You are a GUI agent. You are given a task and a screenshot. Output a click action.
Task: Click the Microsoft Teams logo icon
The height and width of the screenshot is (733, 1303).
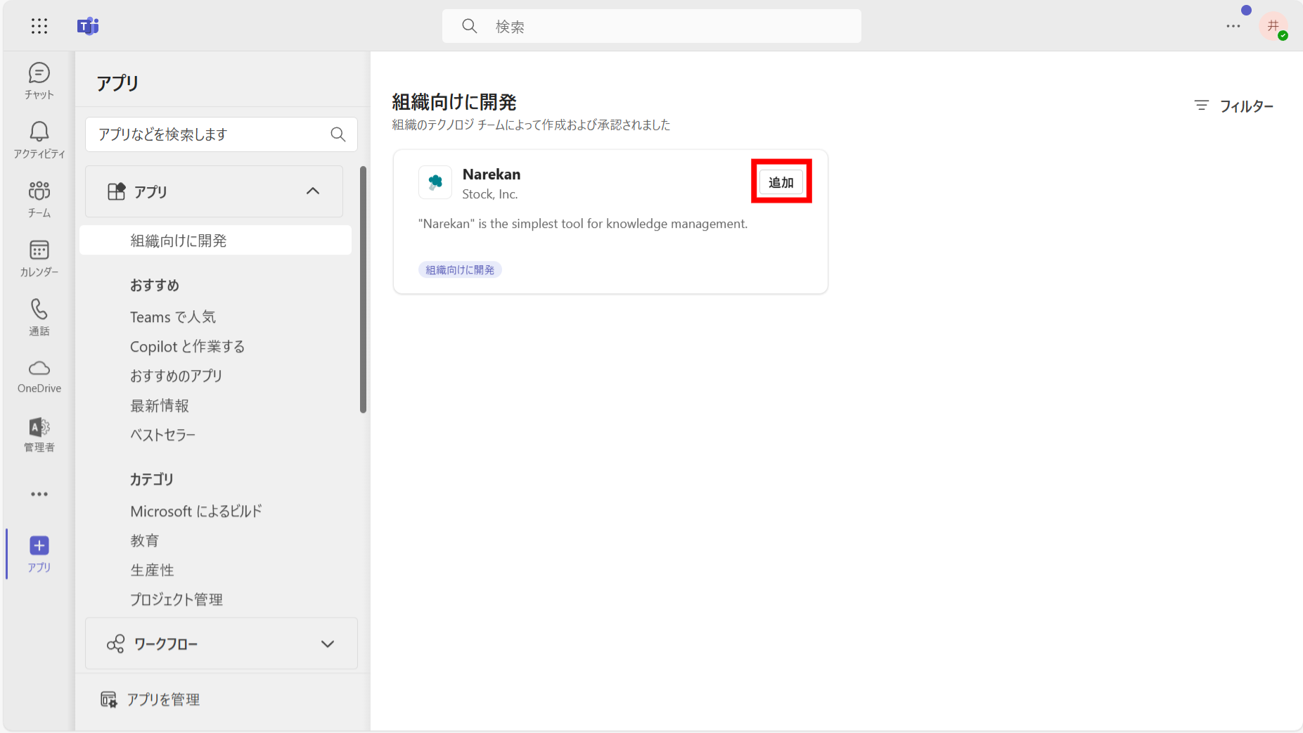(88, 26)
